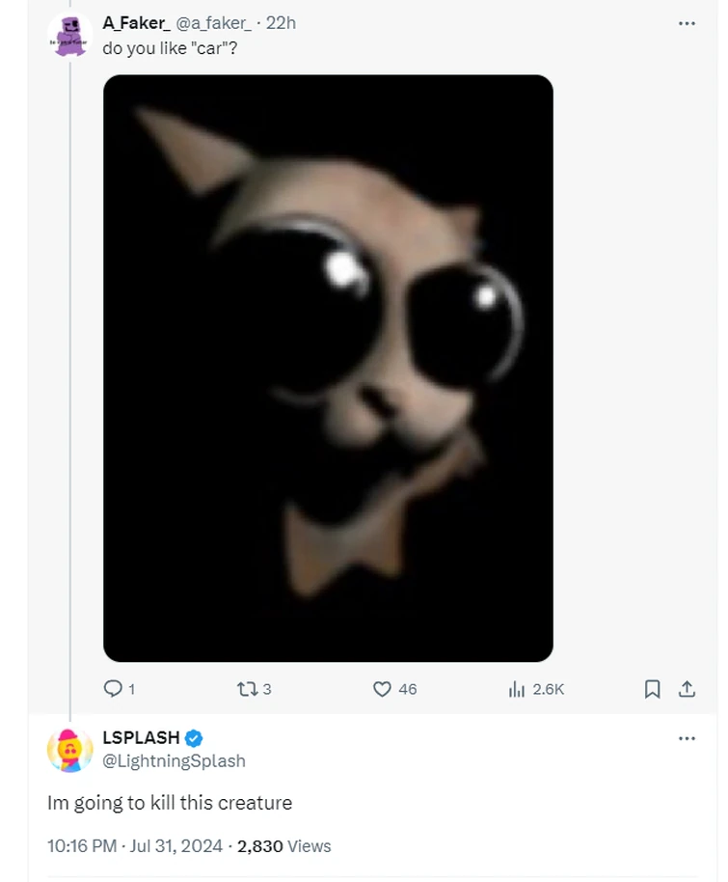Viewport: 728px width, 882px height.
Task: Open the three-dot menu on LSPLASH's reply
Action: [688, 737]
